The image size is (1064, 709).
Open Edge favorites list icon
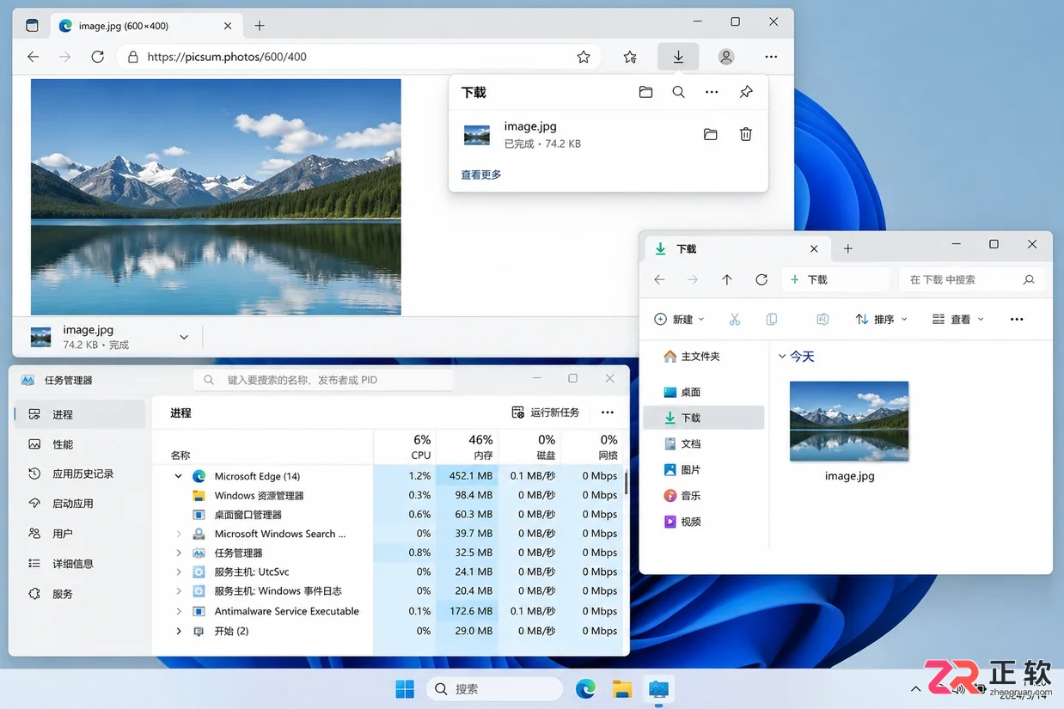630,57
